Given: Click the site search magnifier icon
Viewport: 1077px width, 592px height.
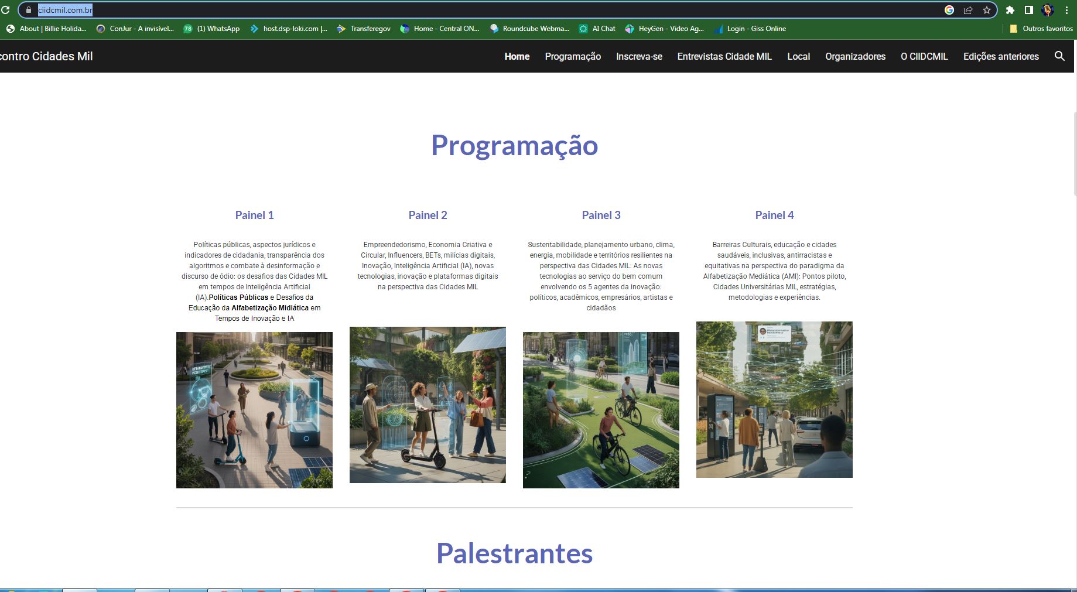Looking at the screenshot, I should pyautogui.click(x=1059, y=56).
